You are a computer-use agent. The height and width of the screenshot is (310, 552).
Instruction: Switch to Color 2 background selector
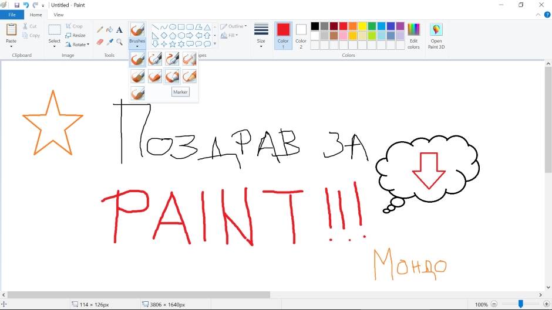pos(301,35)
